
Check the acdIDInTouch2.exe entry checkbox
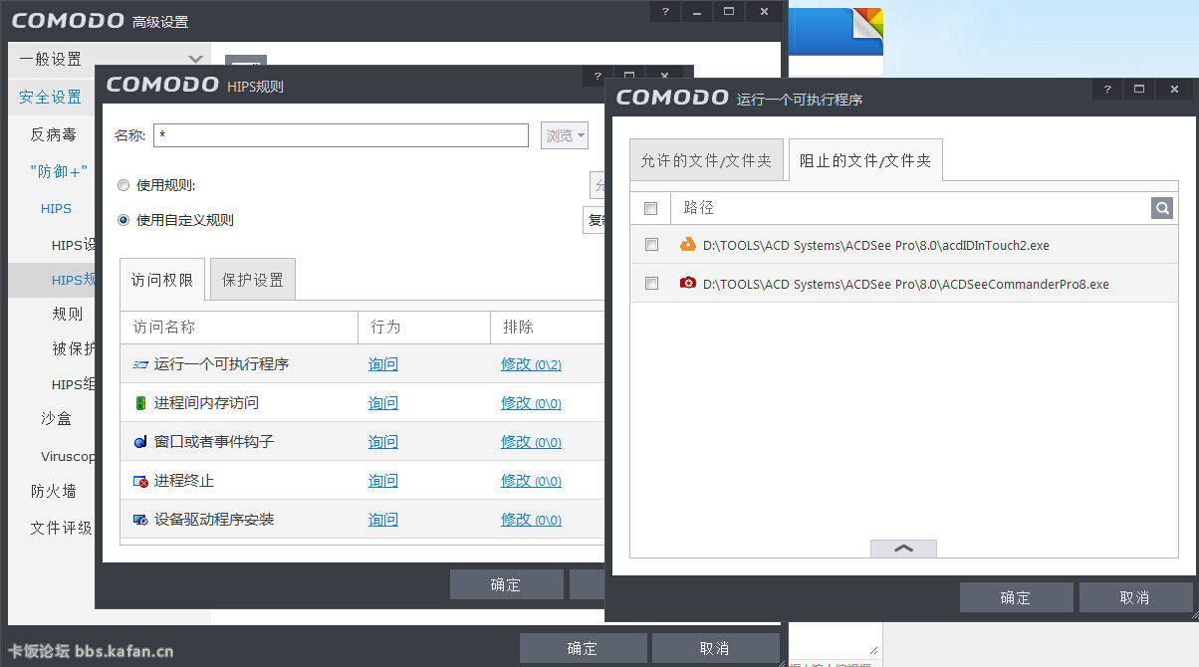click(x=651, y=244)
